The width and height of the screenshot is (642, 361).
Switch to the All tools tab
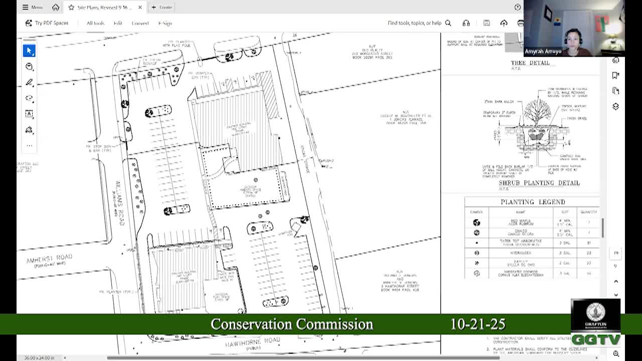tap(95, 23)
